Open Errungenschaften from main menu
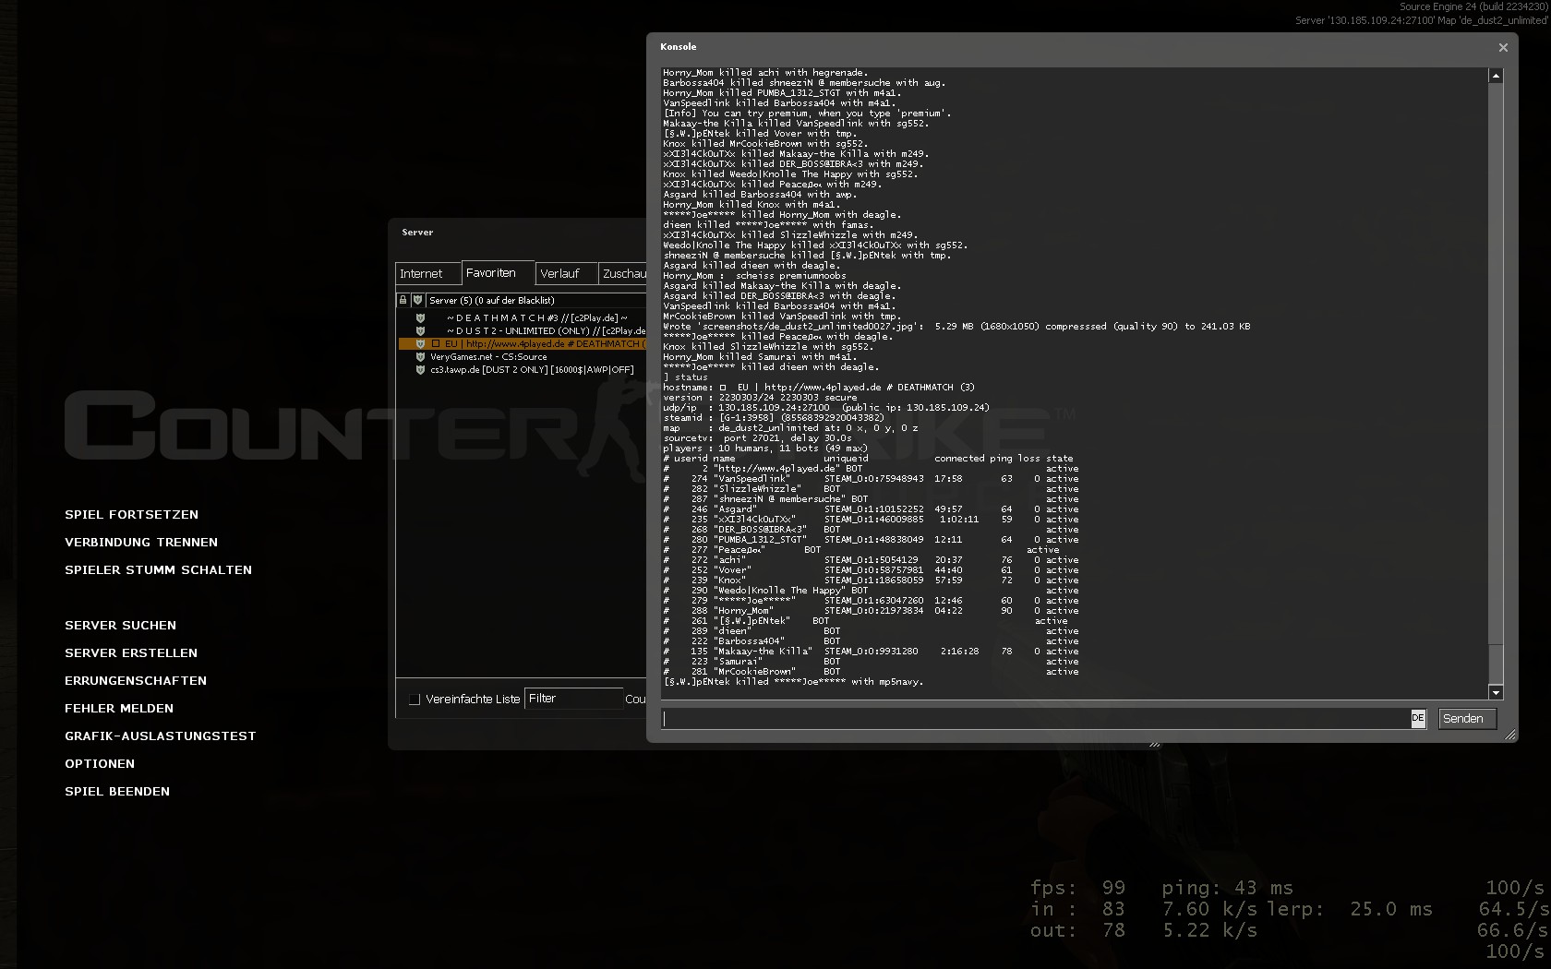Image resolution: width=1551 pixels, height=969 pixels. click(x=136, y=681)
